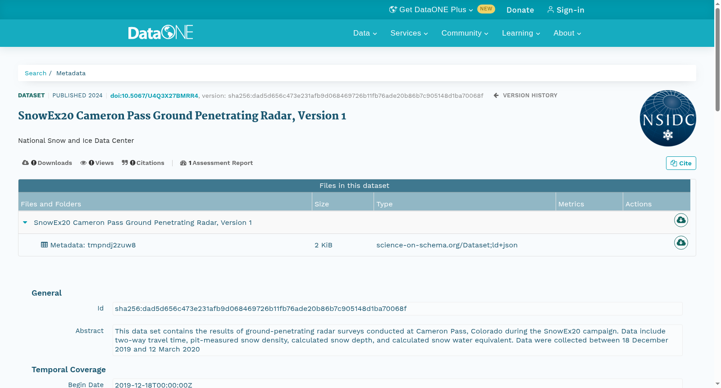
Task: Click the Assessment Report gauge icon
Action: pyautogui.click(x=183, y=163)
